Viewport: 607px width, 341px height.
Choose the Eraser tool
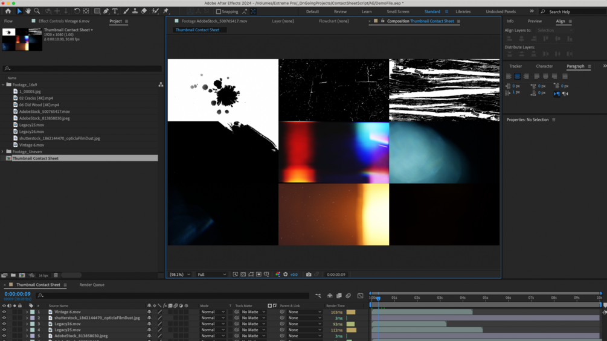click(144, 11)
